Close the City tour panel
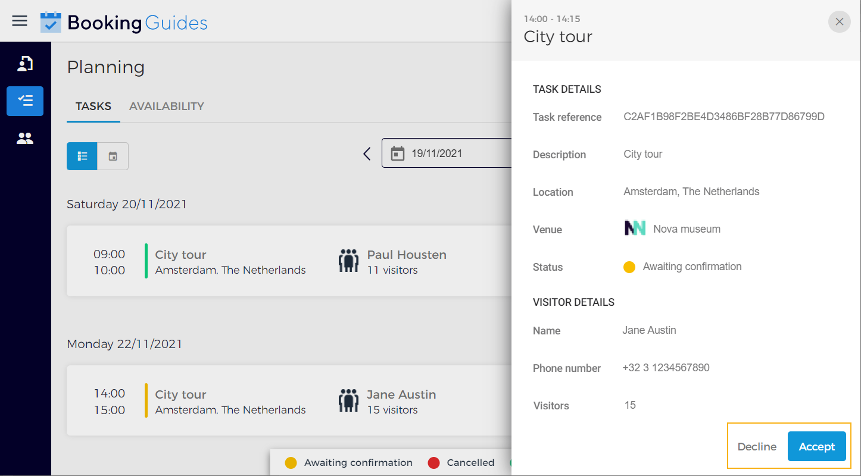861x476 pixels. coord(840,21)
